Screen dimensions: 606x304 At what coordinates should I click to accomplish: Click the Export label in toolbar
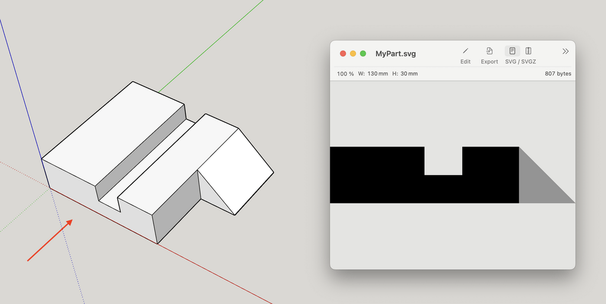[x=489, y=62]
